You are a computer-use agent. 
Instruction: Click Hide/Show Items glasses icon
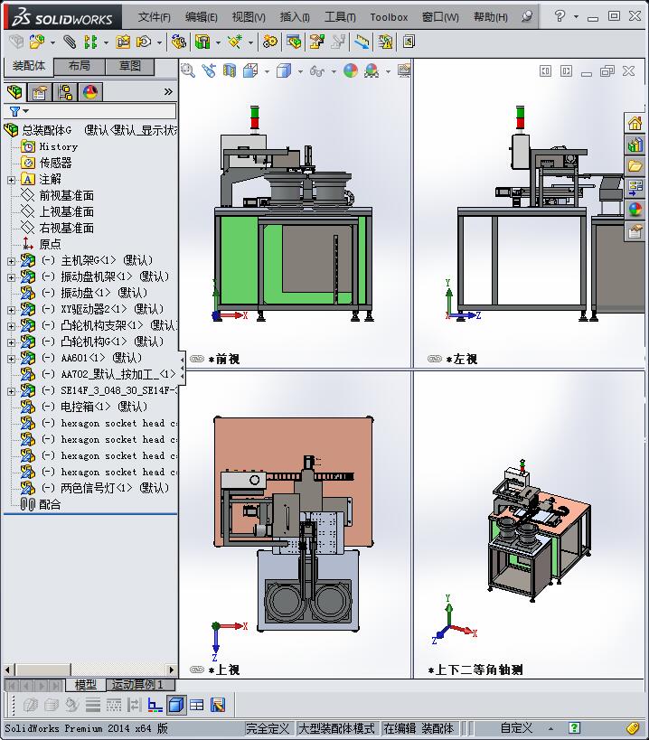(x=317, y=70)
